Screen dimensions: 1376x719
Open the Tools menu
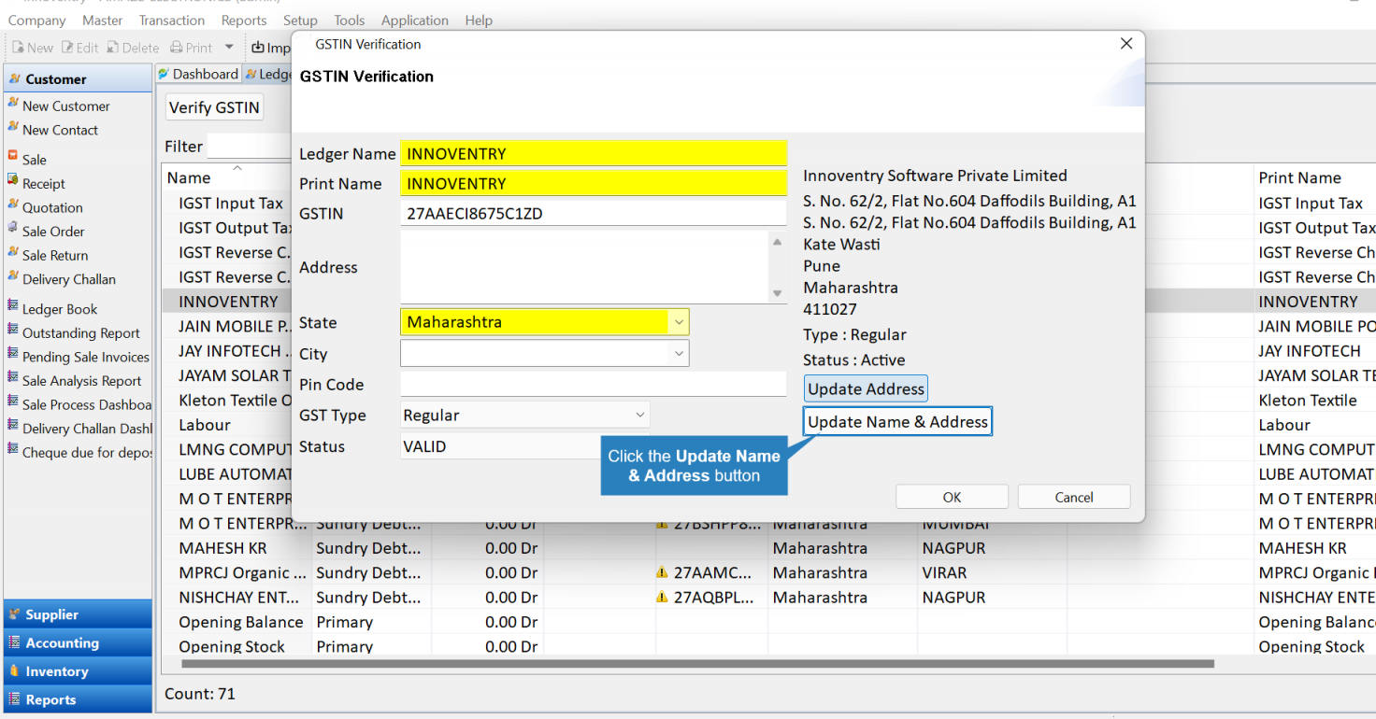coord(350,20)
